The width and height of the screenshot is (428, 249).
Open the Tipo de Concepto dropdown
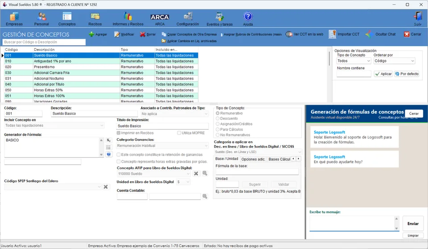pos(354,61)
